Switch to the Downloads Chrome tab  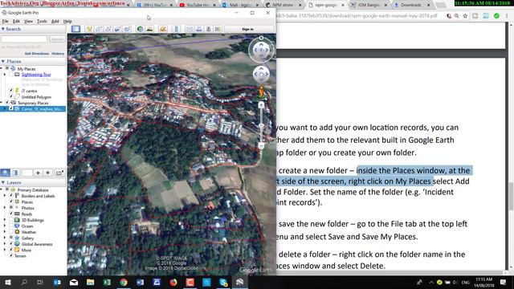pos(411,5)
